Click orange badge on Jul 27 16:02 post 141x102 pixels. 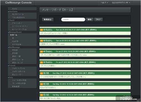point(41,51)
